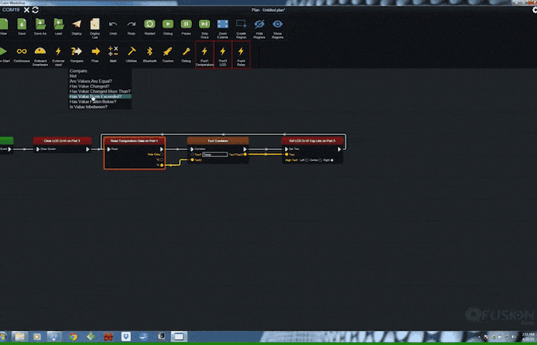Open the Continuous infinity category
This screenshot has height=345, width=537.
click(x=21, y=51)
